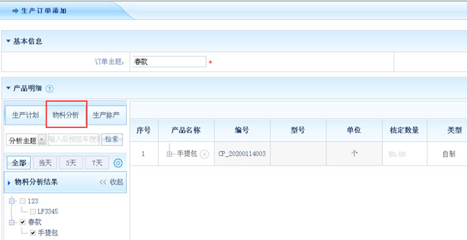Click the 核定数量 column header
This screenshot has width=467, height=240.
[x=405, y=130]
